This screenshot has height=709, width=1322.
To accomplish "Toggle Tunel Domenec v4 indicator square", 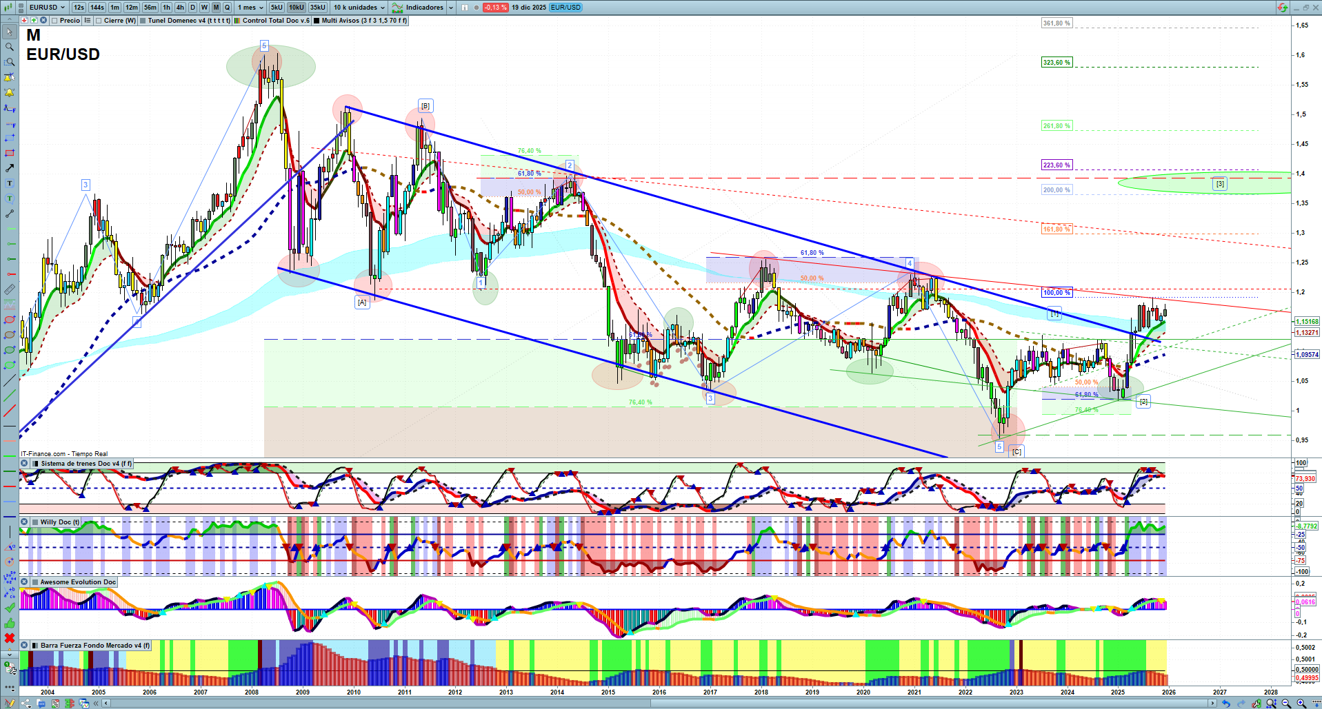I will coord(143,21).
